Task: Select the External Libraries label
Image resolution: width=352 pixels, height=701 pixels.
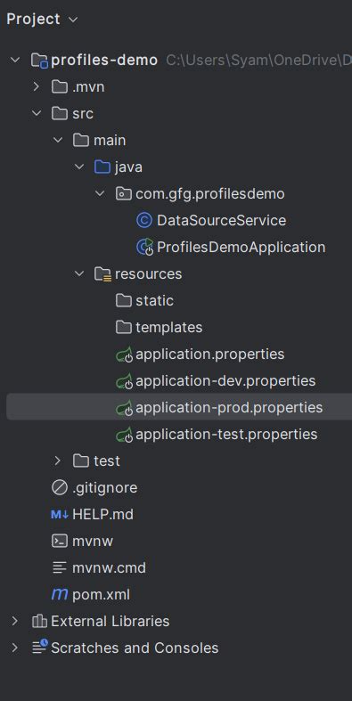Action: coord(111,621)
